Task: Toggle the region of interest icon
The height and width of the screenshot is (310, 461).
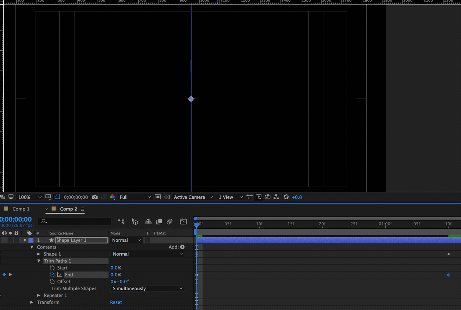Action: click(158, 197)
